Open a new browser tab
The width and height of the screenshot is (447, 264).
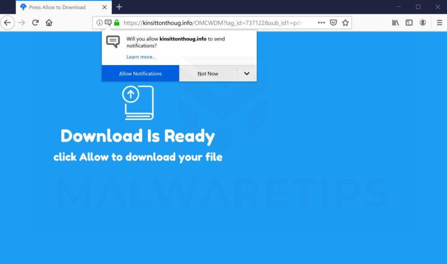[x=118, y=7]
